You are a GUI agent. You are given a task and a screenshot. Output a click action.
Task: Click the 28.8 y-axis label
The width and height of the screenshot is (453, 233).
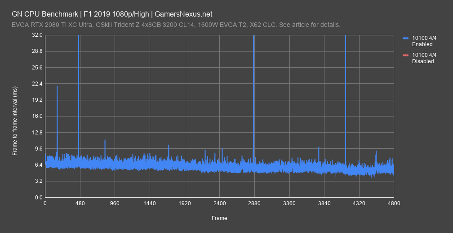(38, 51)
